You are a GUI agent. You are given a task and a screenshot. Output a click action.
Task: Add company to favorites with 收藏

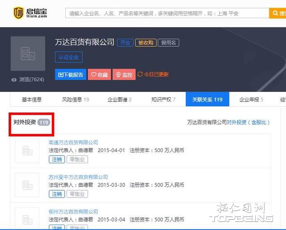coord(99,74)
